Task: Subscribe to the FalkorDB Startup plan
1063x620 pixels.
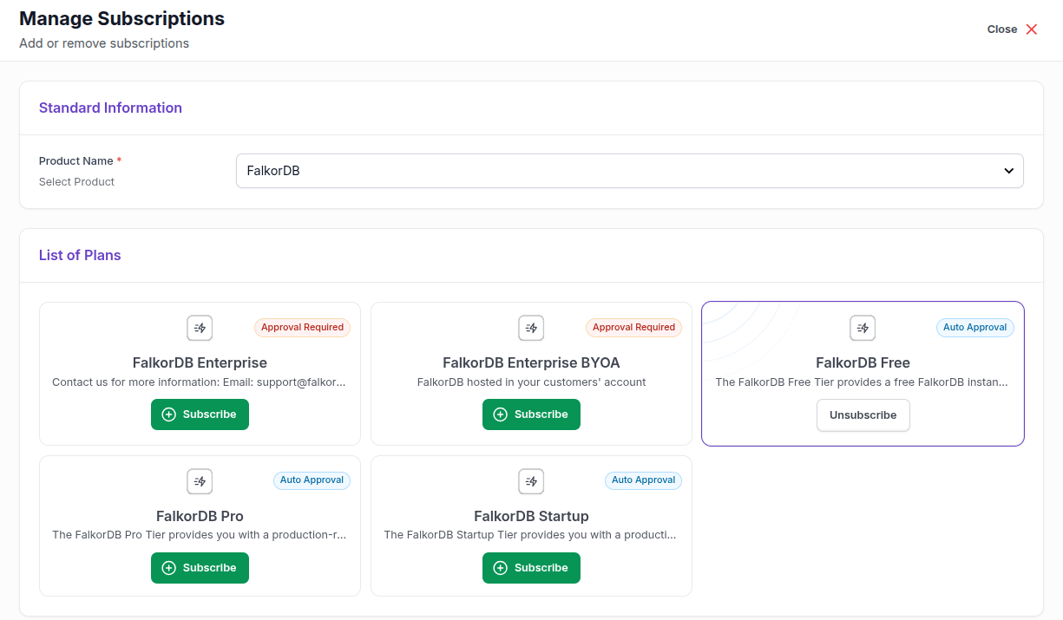Action: (x=531, y=568)
